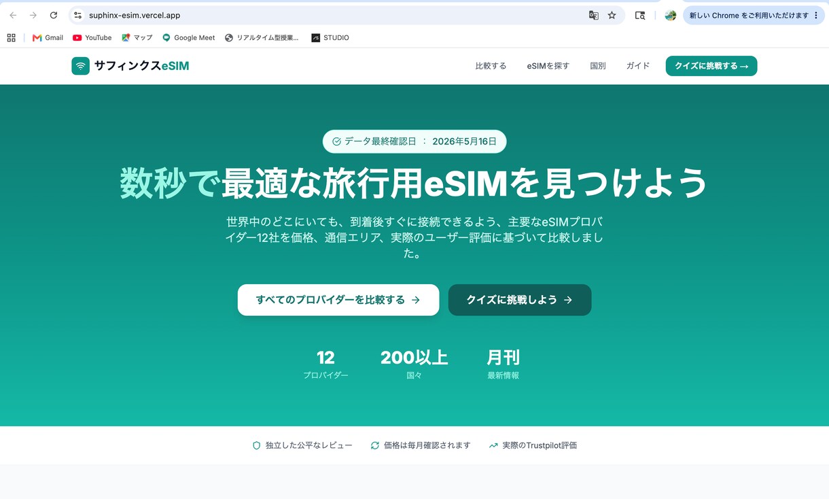Open the マップ bookmark
This screenshot has height=499, width=829.
[137, 37]
